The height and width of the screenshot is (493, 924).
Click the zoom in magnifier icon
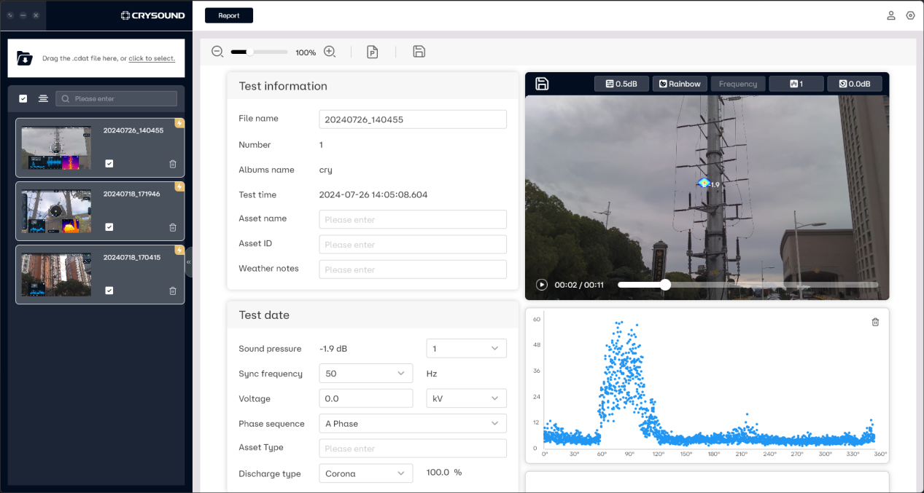coord(330,52)
